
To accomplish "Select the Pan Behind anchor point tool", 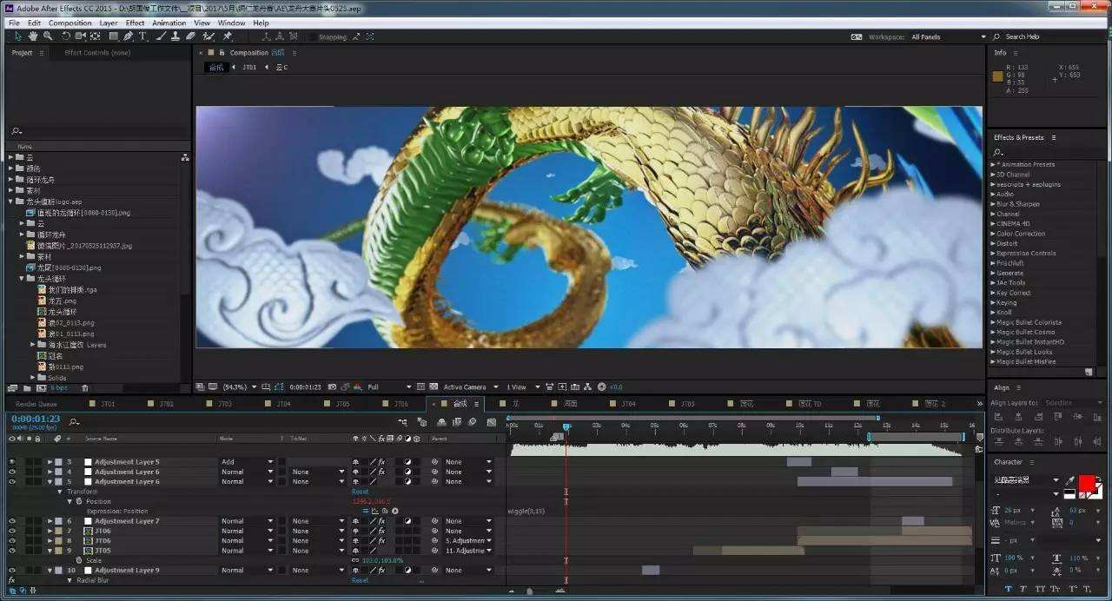I will (95, 36).
